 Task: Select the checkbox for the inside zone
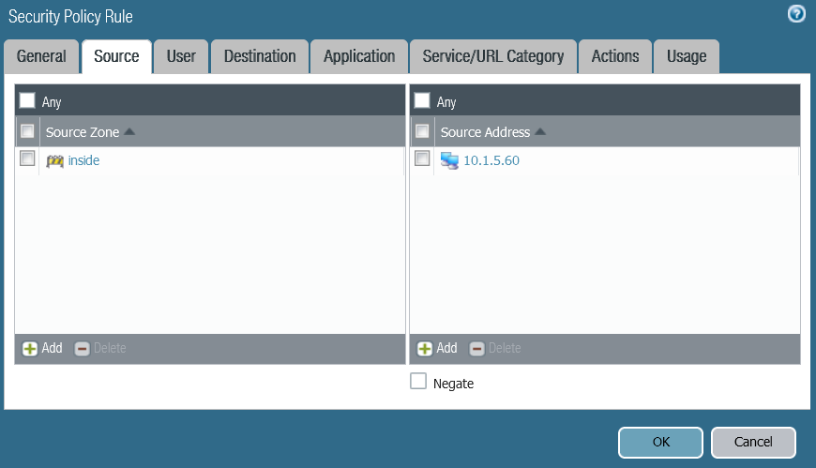(x=27, y=159)
